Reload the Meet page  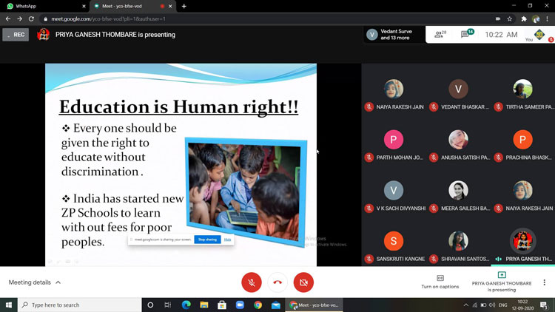[30, 18]
